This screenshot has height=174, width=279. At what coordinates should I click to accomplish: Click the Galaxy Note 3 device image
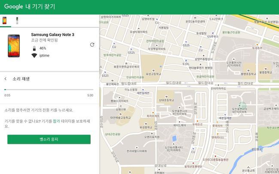(x=14, y=46)
